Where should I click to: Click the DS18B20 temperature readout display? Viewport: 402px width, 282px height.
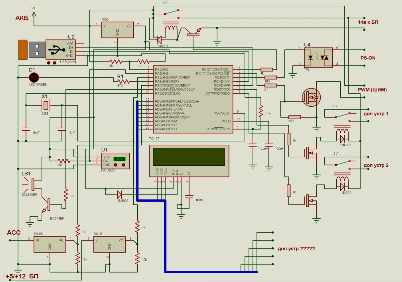(119, 159)
